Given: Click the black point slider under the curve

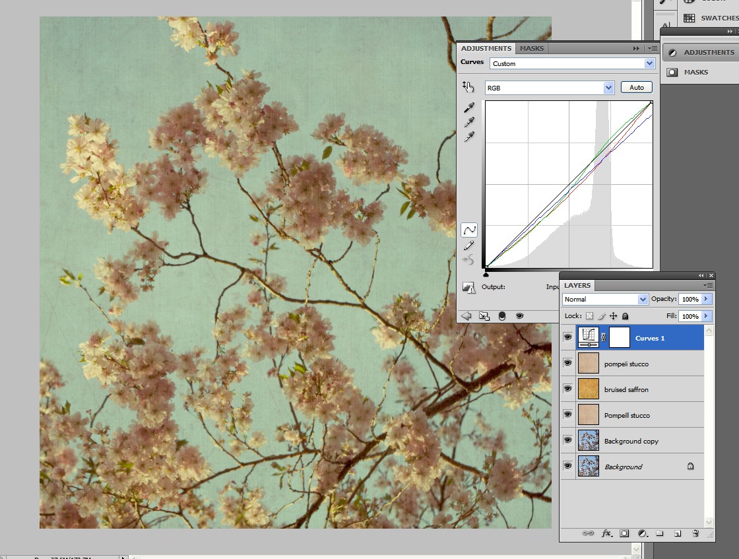Looking at the screenshot, I should (x=486, y=273).
